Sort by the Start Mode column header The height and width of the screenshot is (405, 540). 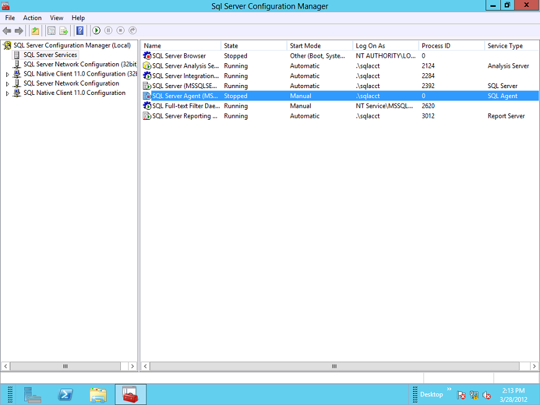click(x=319, y=46)
